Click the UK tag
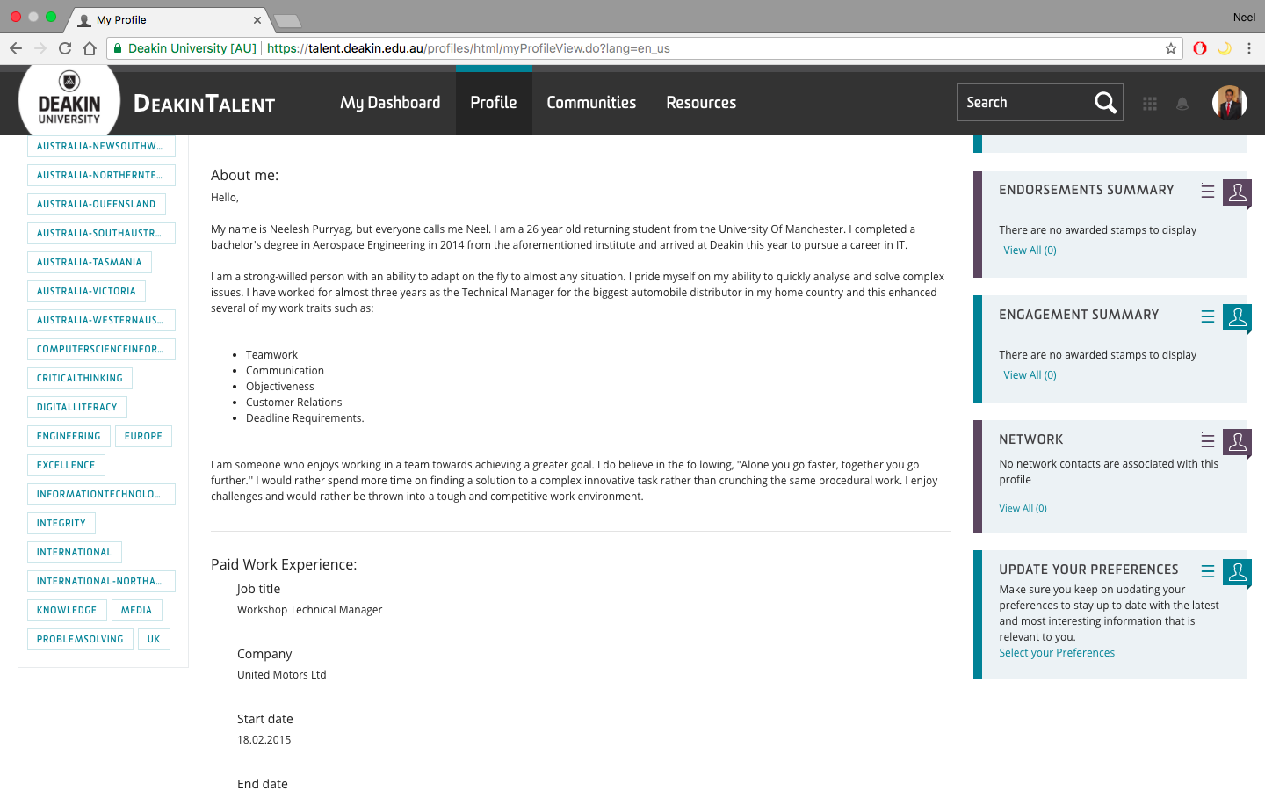 154,639
